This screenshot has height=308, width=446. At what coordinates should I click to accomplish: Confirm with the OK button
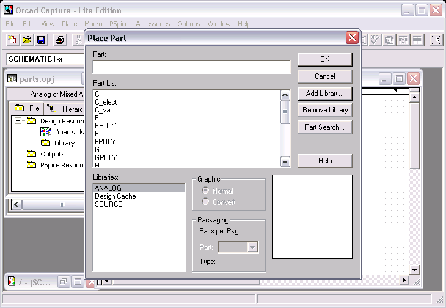click(x=325, y=59)
